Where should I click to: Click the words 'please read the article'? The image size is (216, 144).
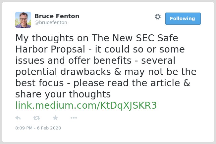tap(127, 83)
